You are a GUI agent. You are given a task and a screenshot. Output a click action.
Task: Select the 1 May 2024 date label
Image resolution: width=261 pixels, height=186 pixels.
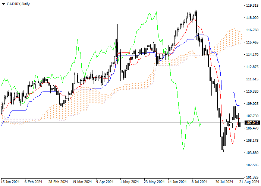point(129,182)
